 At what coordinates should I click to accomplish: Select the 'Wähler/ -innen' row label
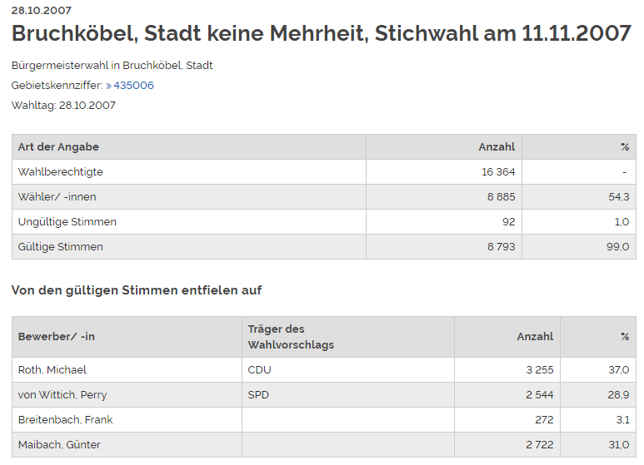point(57,197)
